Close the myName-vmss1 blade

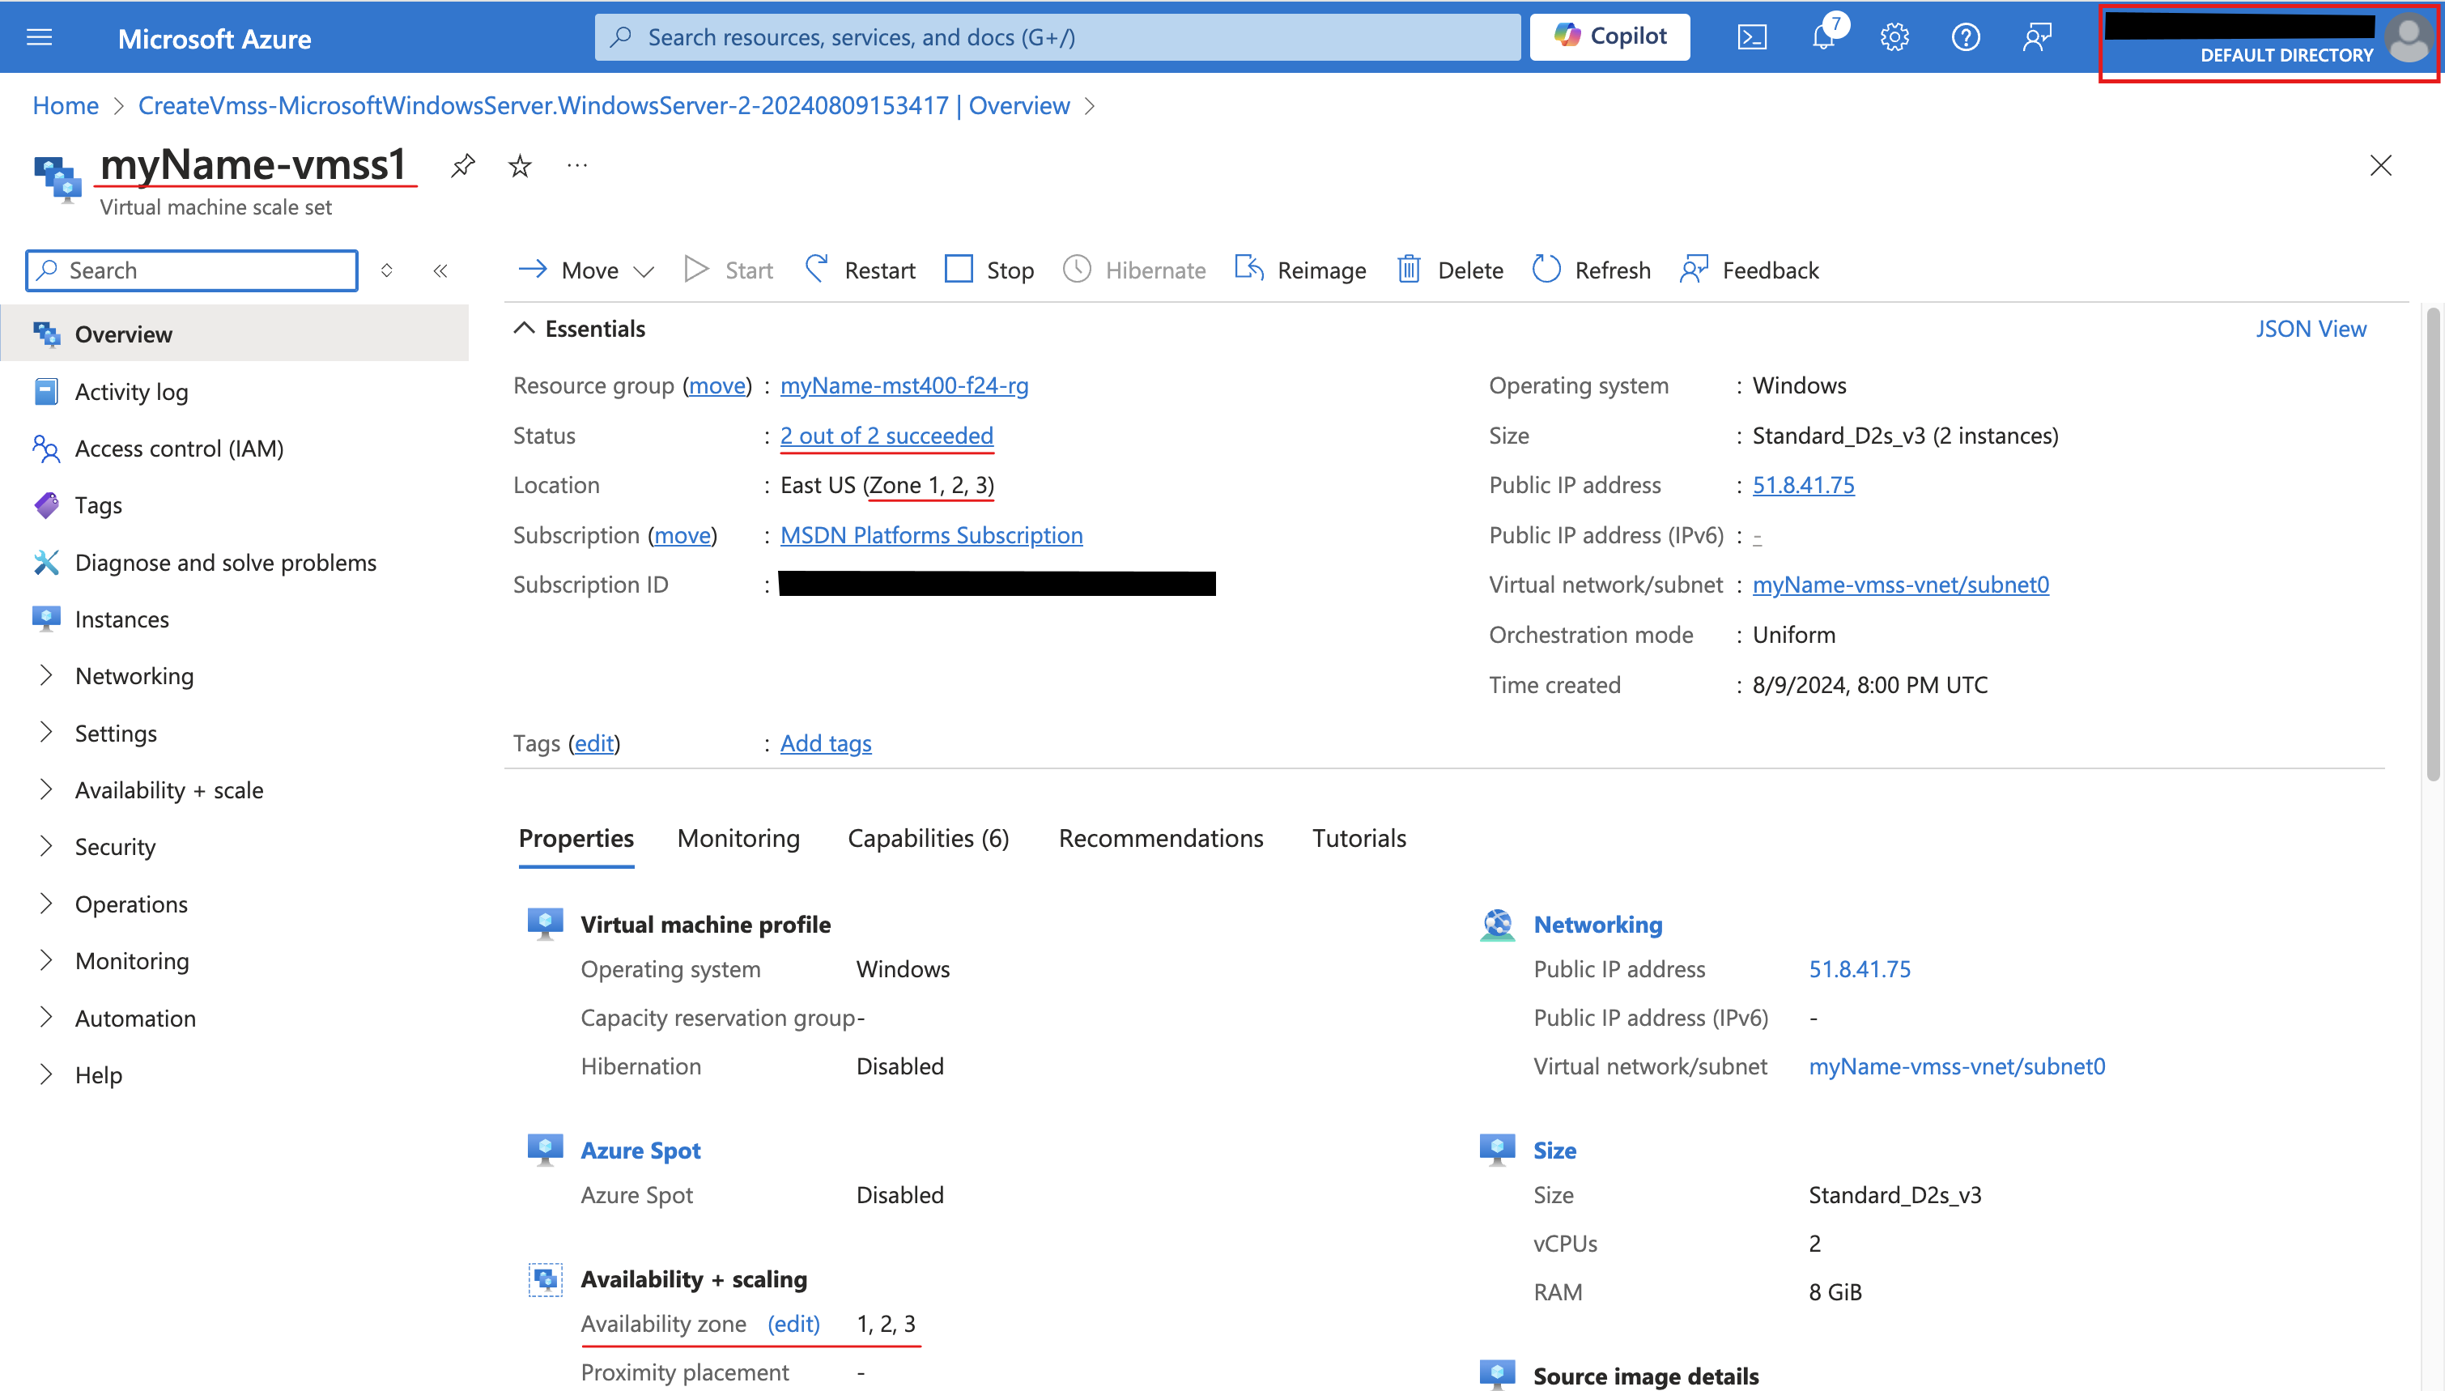tap(2380, 165)
